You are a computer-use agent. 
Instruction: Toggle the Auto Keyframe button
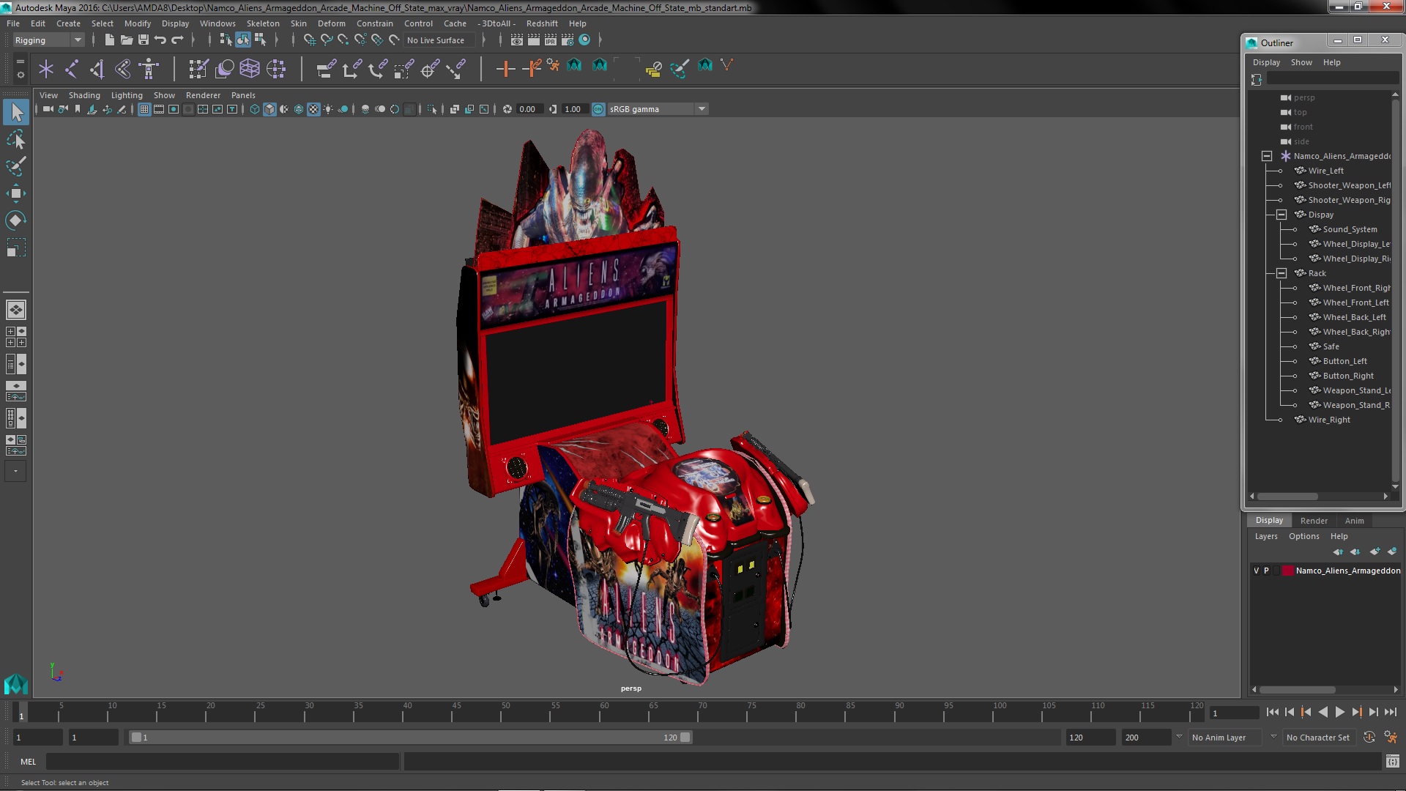click(x=1369, y=738)
